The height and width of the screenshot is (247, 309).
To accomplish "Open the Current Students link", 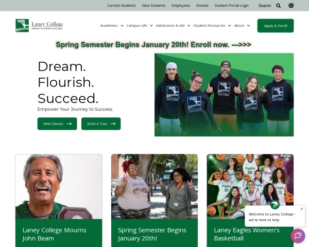I will click(x=122, y=6).
